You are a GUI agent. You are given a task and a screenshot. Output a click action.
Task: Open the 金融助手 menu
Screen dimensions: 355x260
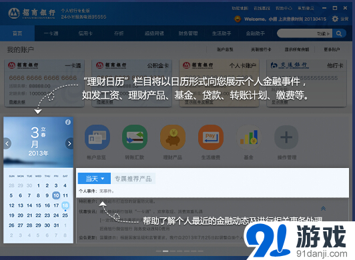point(256,33)
